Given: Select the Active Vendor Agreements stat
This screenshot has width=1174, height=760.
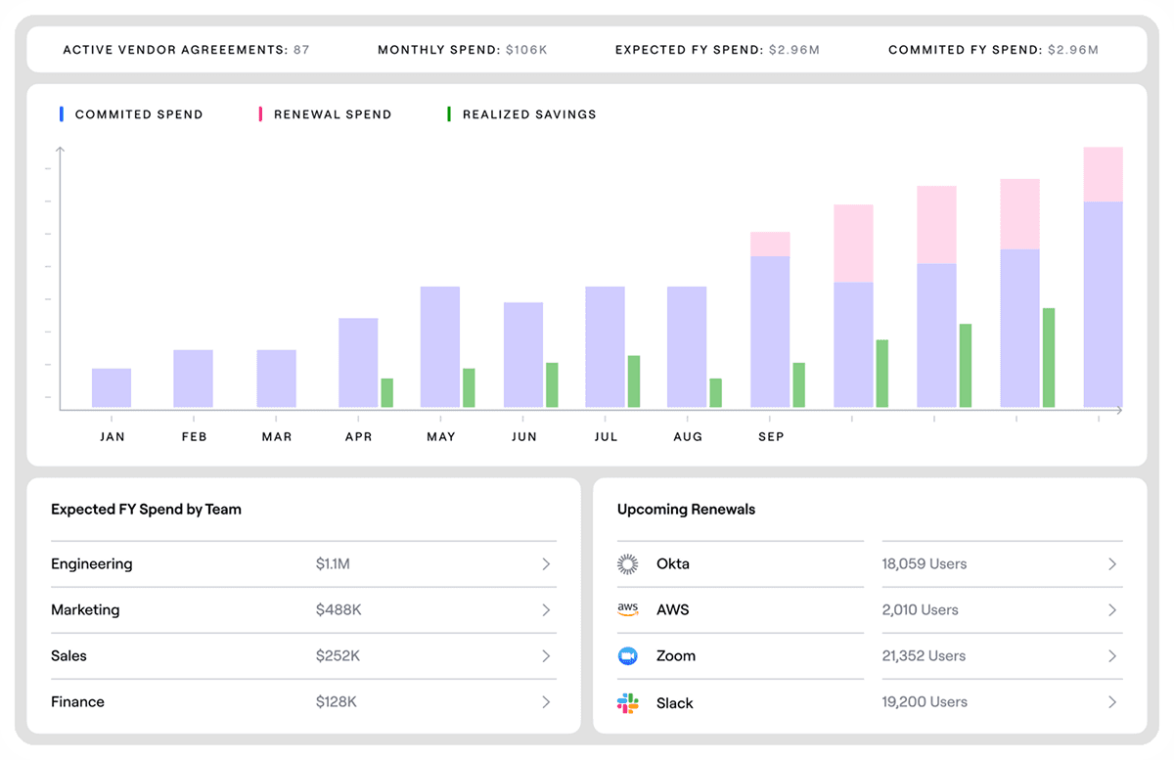Looking at the screenshot, I should [186, 49].
